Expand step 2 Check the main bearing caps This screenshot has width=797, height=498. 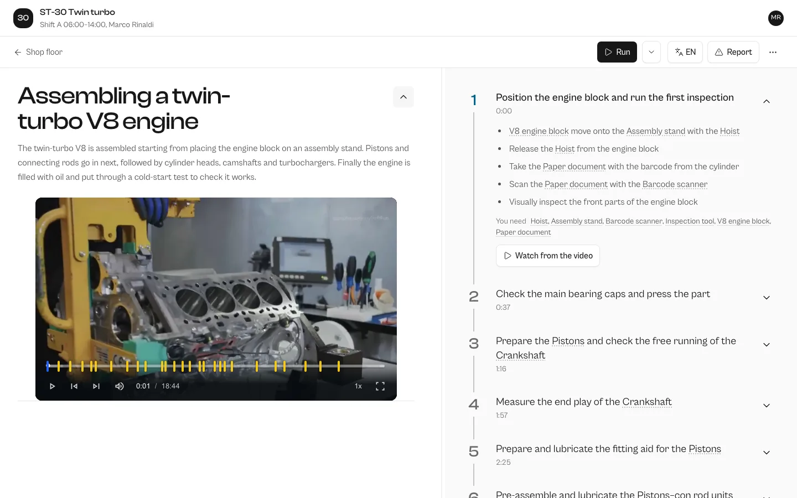(767, 298)
